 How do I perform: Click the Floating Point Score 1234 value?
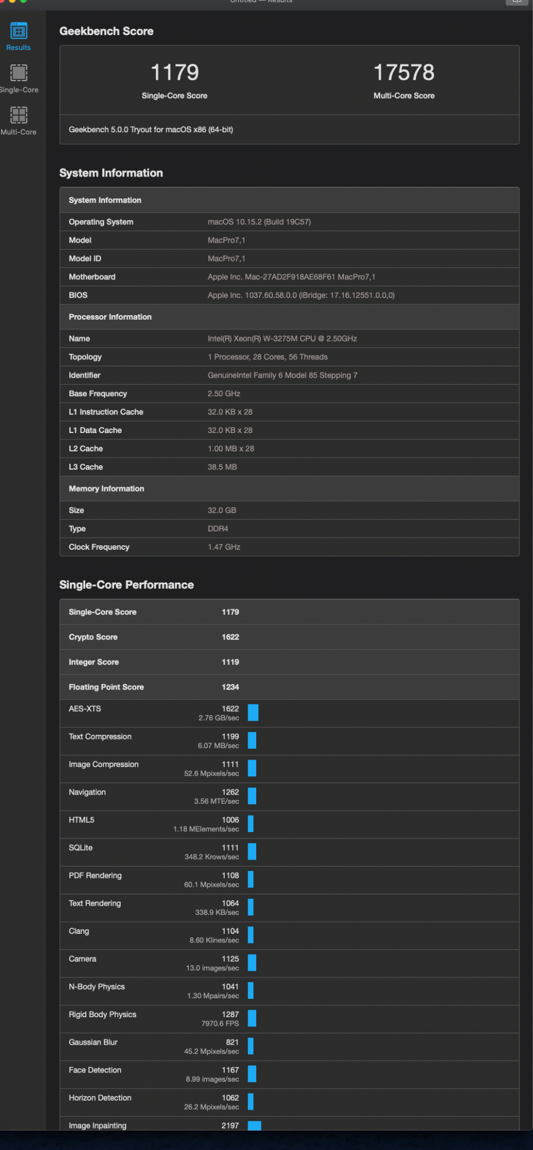coord(230,687)
